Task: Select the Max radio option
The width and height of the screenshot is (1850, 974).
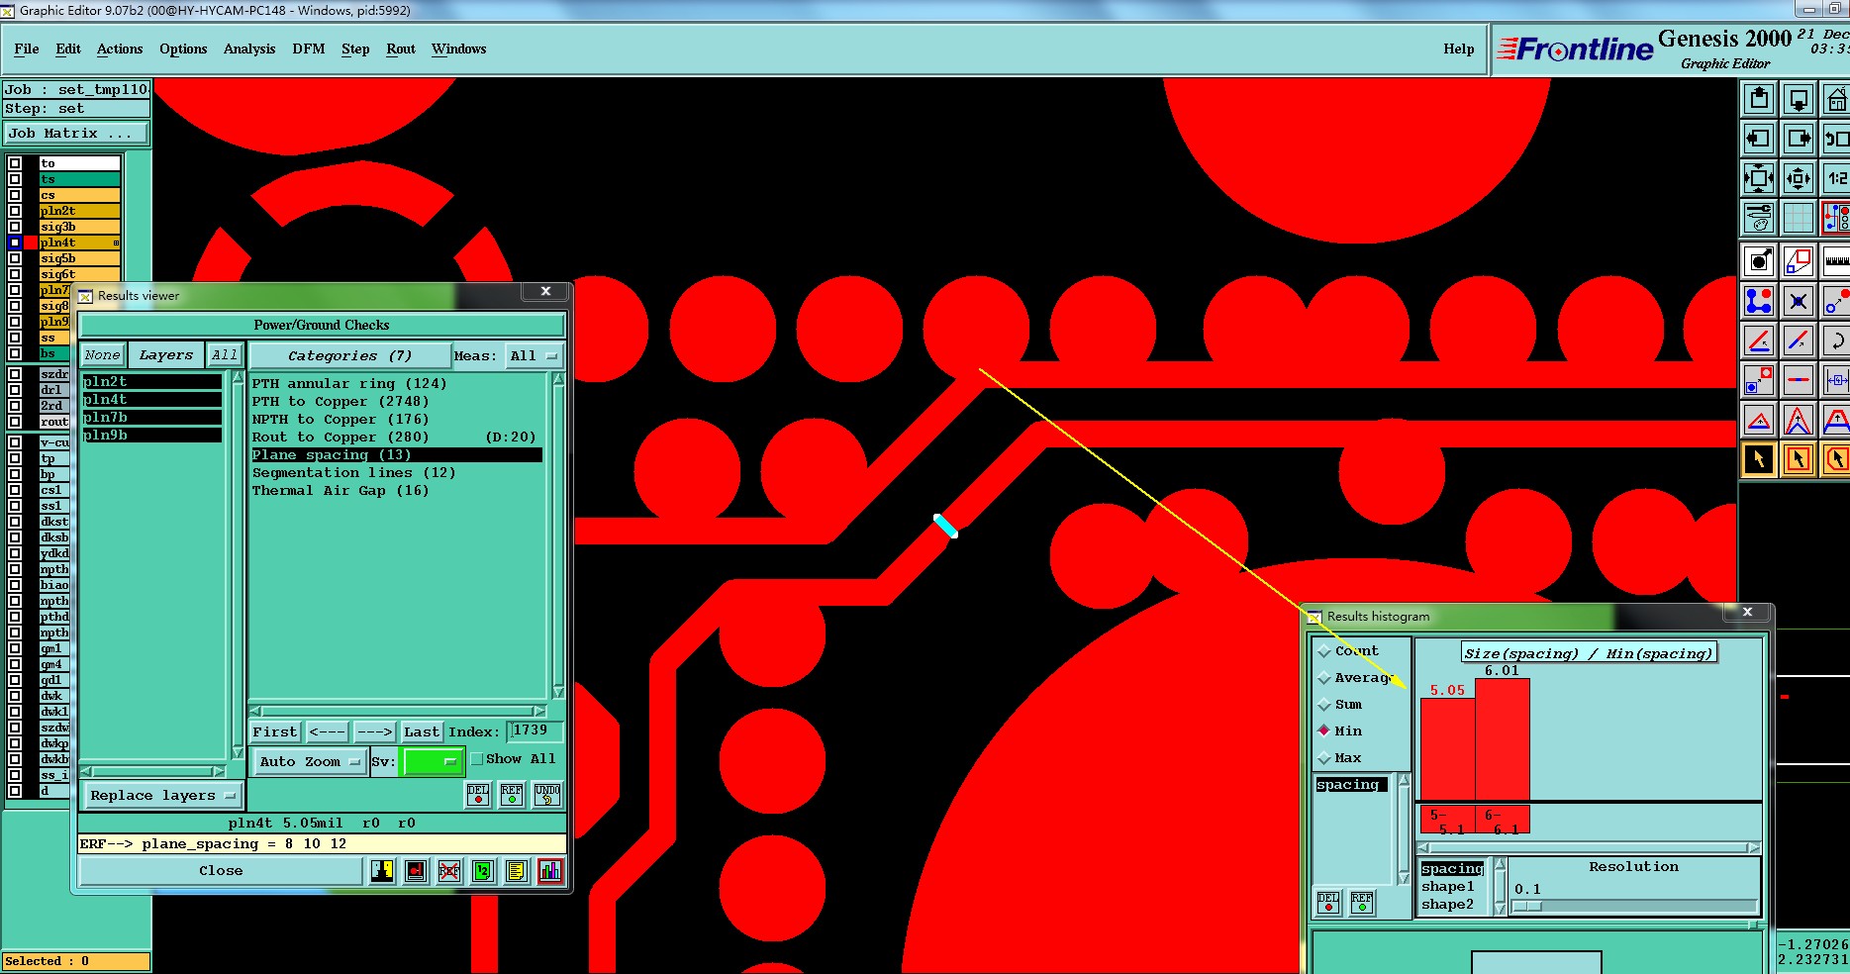Action: pyautogui.click(x=1324, y=757)
